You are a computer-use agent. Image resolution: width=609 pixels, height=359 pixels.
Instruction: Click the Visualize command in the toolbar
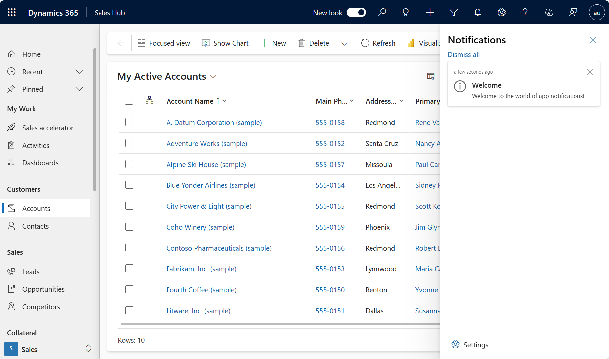pyautogui.click(x=424, y=43)
